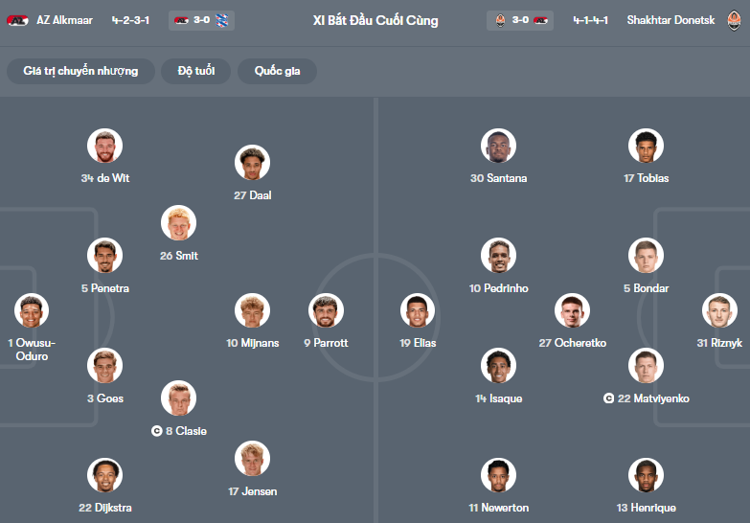
Task: Select player name 10 Mijnans
Action: click(252, 343)
